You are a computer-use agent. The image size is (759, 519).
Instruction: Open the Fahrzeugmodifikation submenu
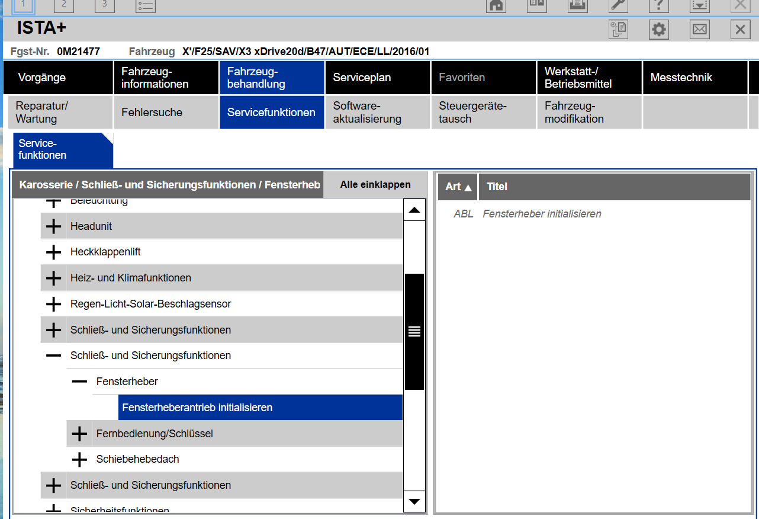tap(589, 113)
